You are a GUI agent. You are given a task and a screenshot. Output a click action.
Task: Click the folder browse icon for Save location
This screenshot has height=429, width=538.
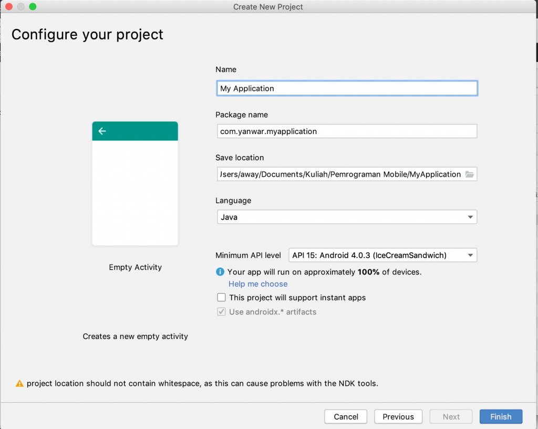coord(469,175)
